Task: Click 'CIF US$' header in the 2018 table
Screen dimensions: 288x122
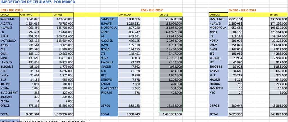Action: pyautogui.click(x=278, y=15)
